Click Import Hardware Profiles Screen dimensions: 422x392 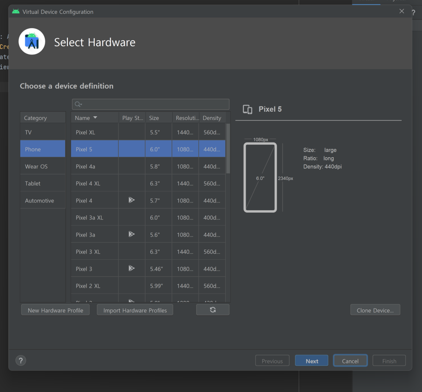[135, 310]
